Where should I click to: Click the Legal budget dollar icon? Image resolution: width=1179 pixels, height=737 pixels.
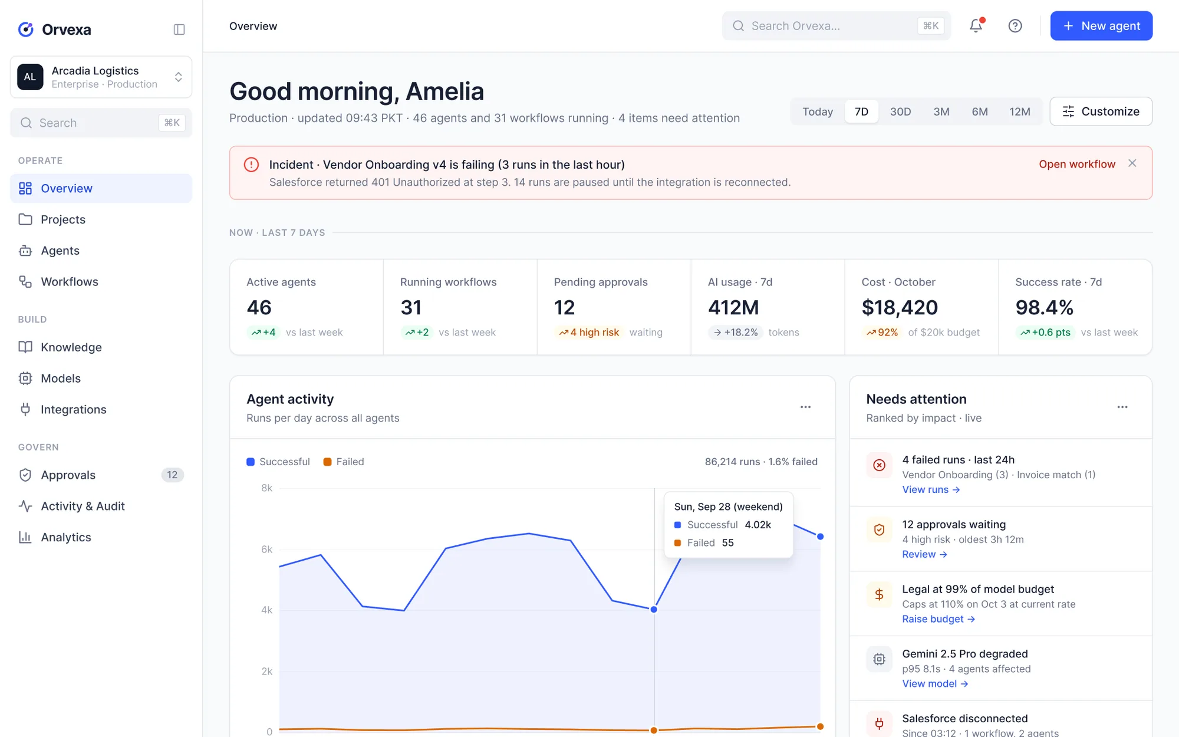(x=879, y=594)
